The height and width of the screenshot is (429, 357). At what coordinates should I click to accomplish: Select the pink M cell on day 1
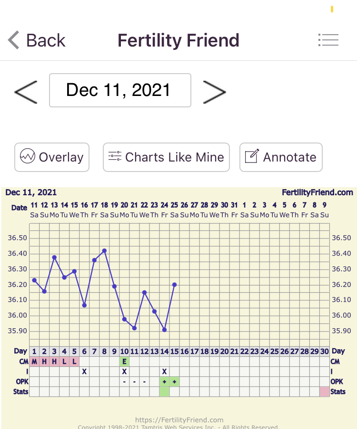point(34,362)
